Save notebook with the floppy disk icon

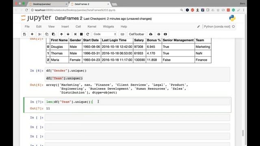click(x=24, y=34)
